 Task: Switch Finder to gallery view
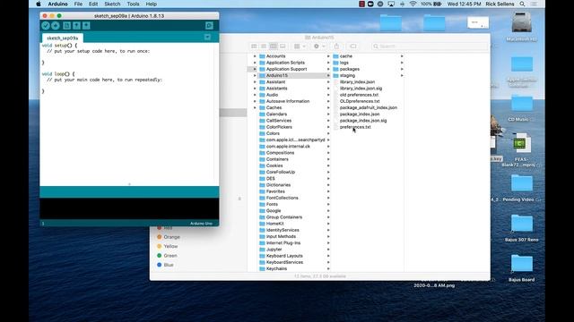pyautogui.click(x=283, y=47)
